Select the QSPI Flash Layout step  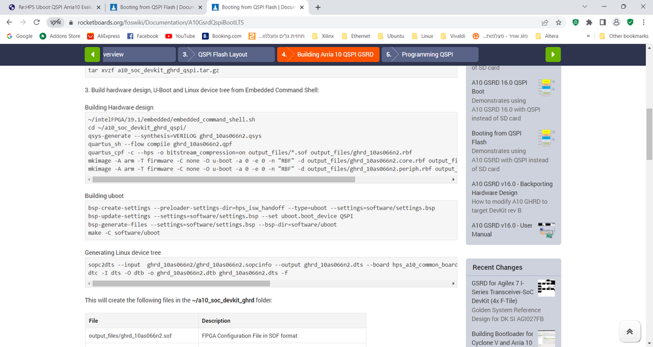click(x=226, y=54)
